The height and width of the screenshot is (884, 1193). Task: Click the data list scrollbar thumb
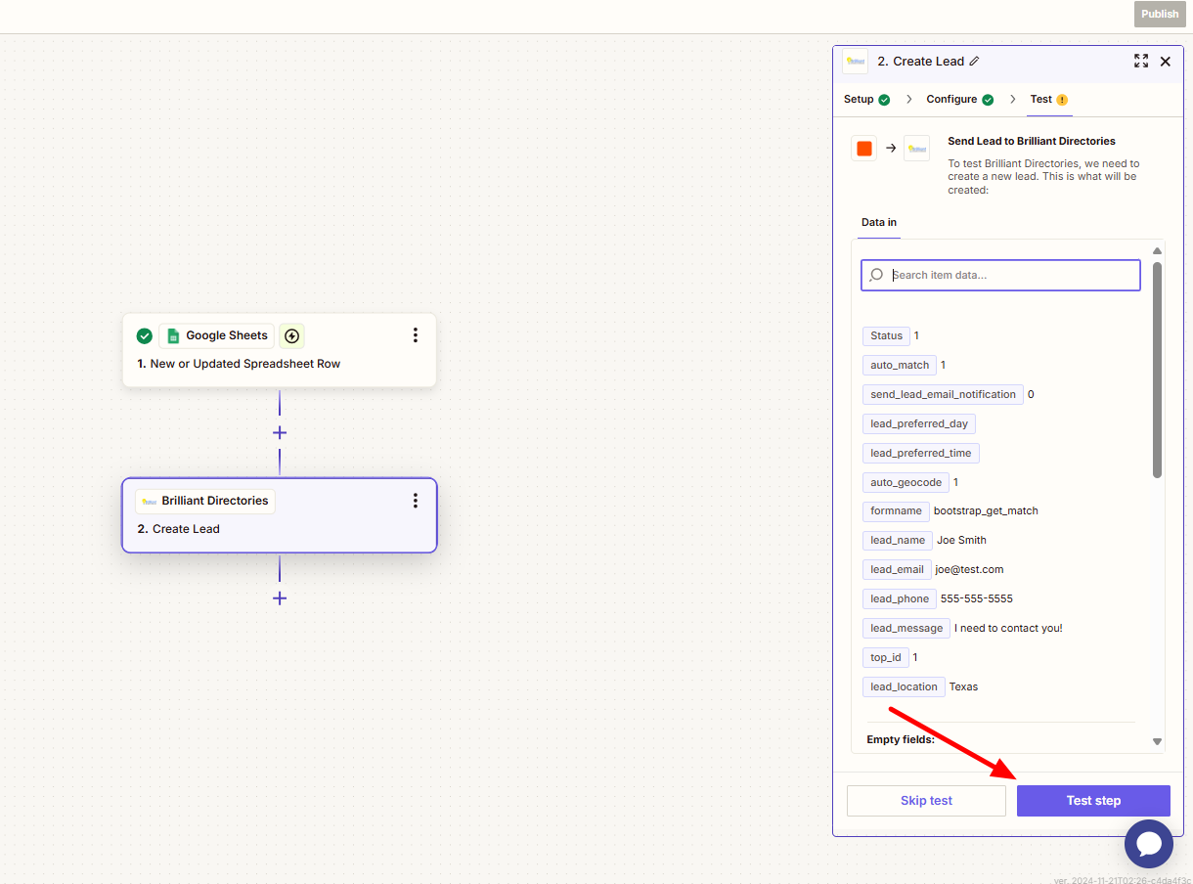coord(1158,370)
